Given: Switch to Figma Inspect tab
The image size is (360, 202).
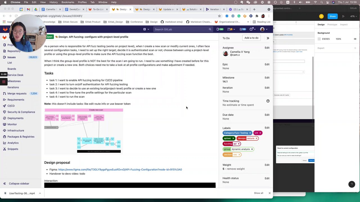Looking at the screenshot, I should pos(344,25).
